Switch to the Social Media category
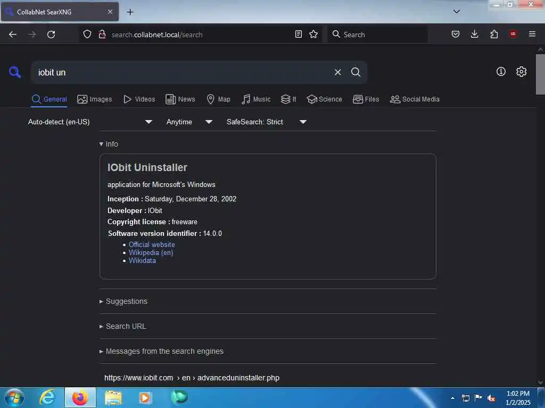This screenshot has height=408, width=545. 415,99
